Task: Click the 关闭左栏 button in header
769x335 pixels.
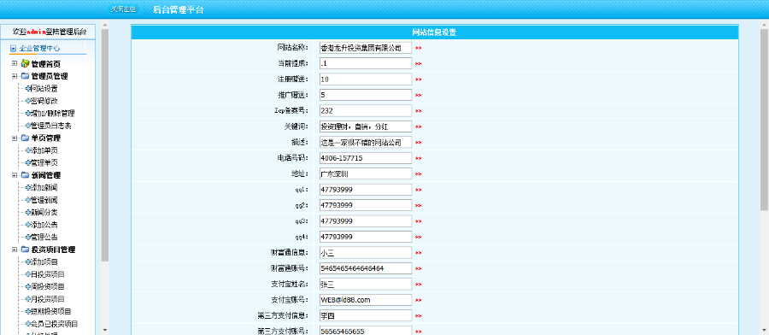Action: coord(124,9)
